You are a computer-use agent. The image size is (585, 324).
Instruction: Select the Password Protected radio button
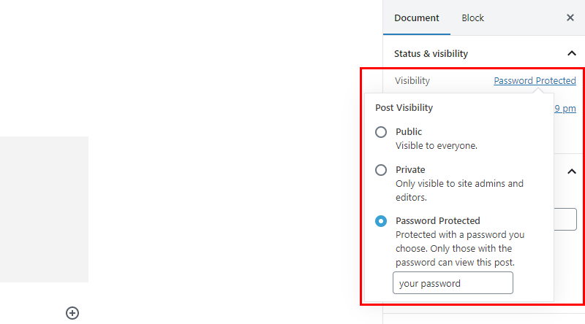pos(381,221)
